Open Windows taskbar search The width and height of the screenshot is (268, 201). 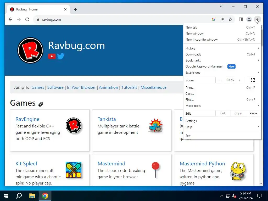(x=19, y=196)
